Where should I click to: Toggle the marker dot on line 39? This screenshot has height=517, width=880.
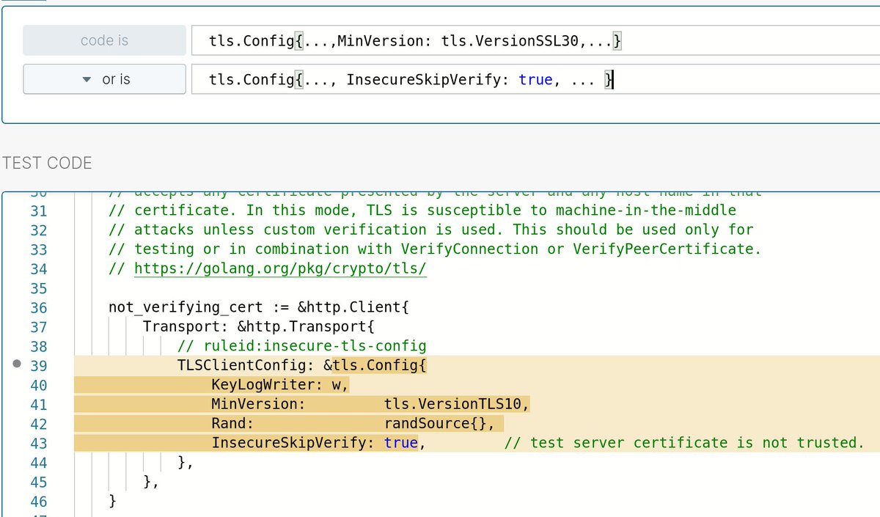18,365
